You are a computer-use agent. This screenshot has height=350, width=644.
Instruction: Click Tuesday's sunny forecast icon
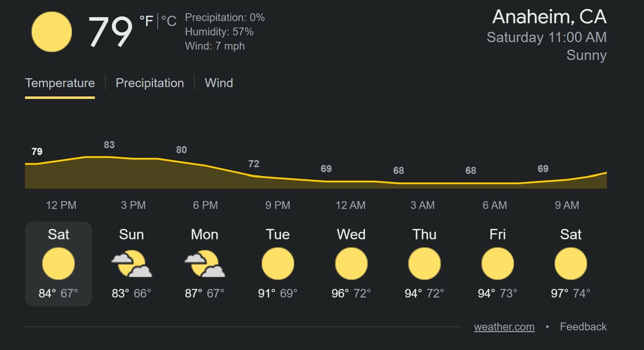[278, 264]
